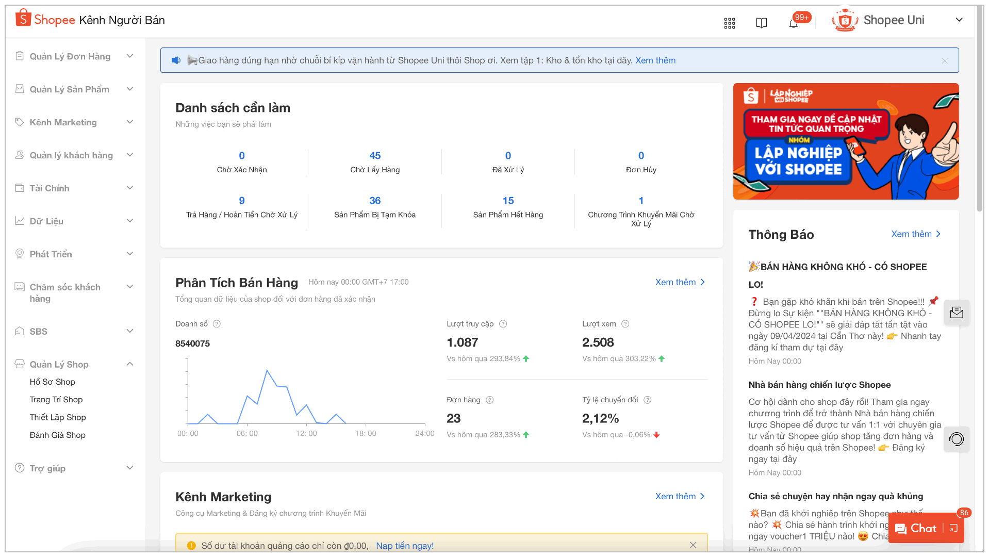Screen dimensions: 989x557
Task: Open Kênh Marketing from the sidebar
Action: (x=63, y=122)
